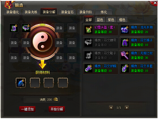Filter equipment by 紫色 quality
Screen dimensions: 158x119
(x=111, y=20)
